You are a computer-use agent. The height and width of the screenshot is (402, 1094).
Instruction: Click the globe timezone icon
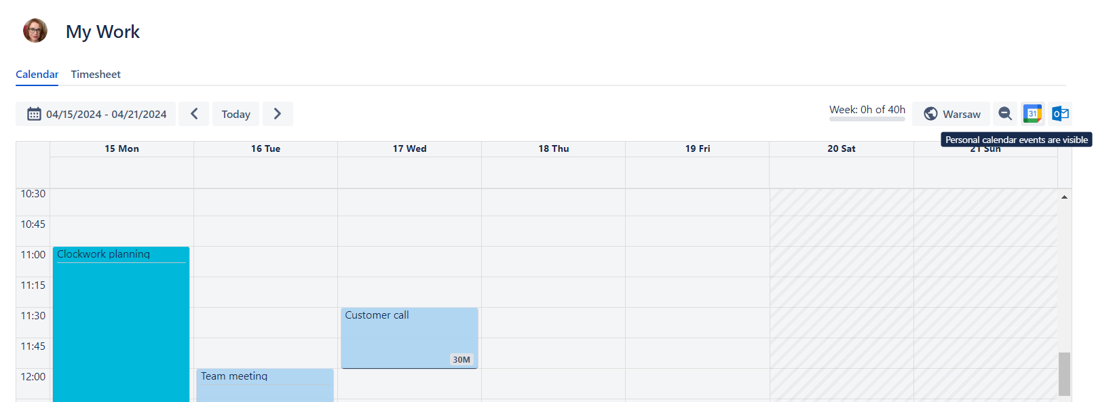click(x=931, y=114)
